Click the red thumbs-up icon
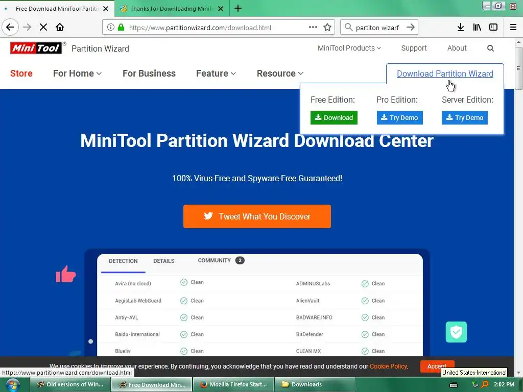 66,274
